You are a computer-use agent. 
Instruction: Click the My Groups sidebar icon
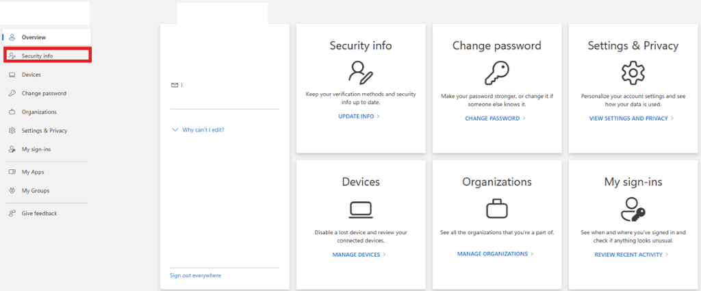coord(12,191)
